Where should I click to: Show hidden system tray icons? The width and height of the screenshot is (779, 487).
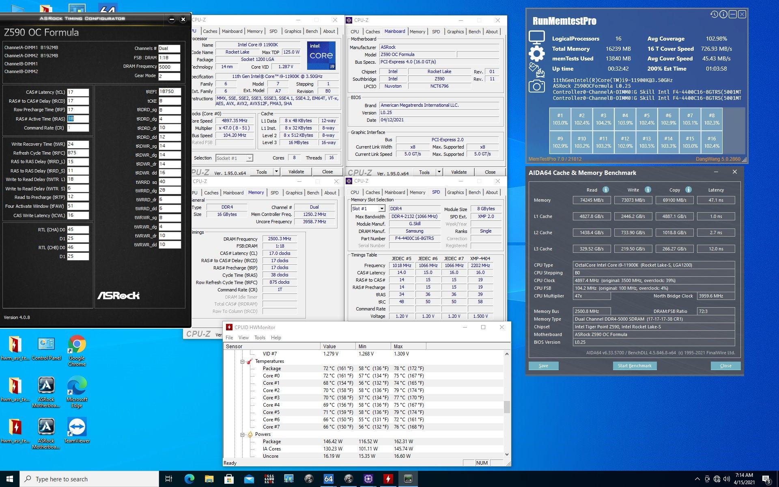click(x=697, y=479)
